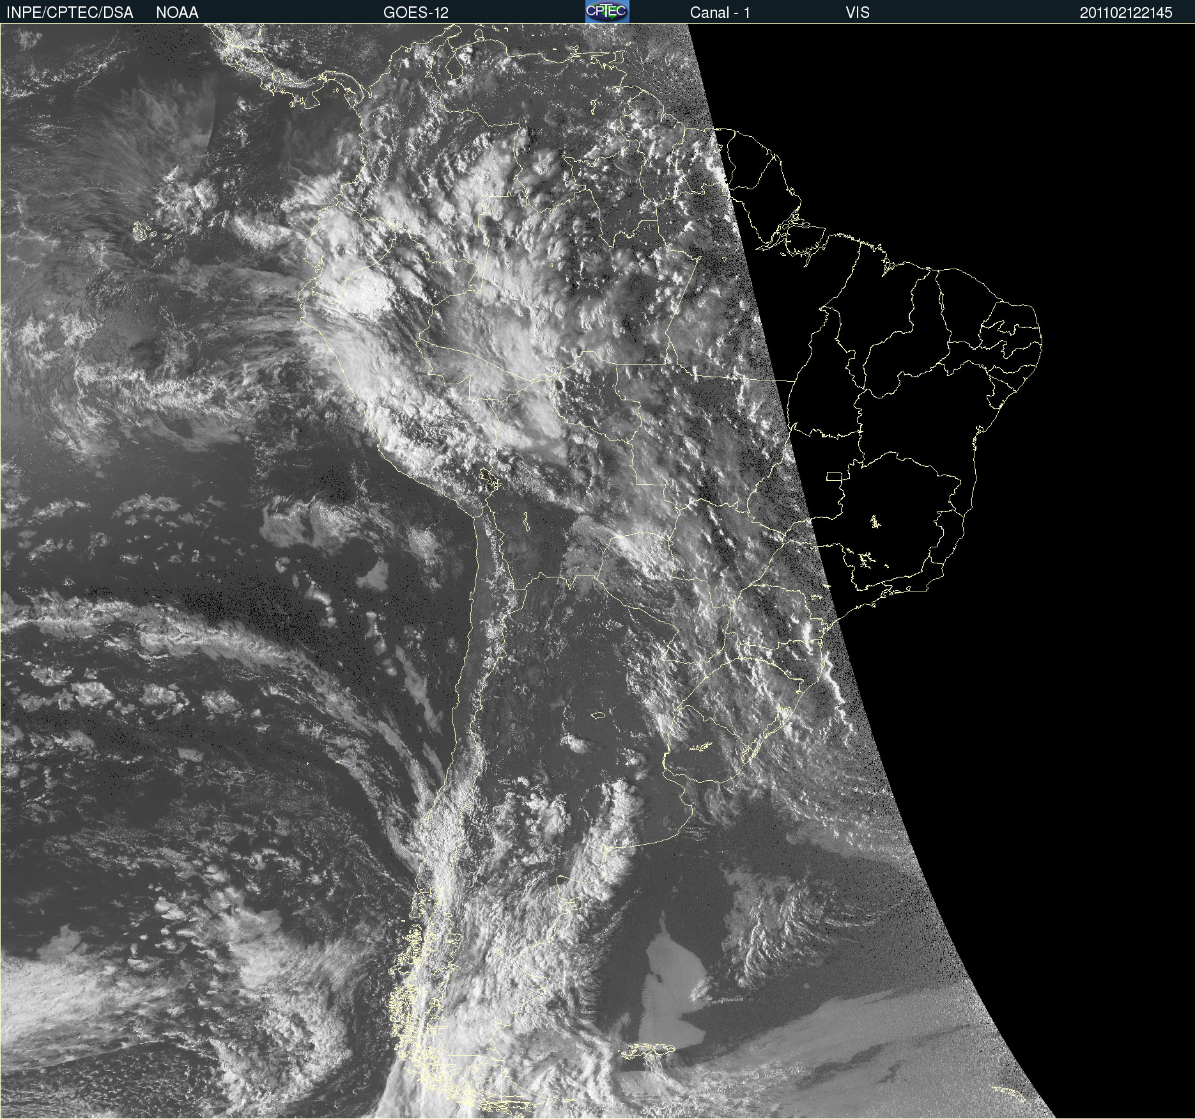This screenshot has height=1119, width=1195.
Task: Click the Canal - 1 label
Action: pyautogui.click(x=720, y=13)
